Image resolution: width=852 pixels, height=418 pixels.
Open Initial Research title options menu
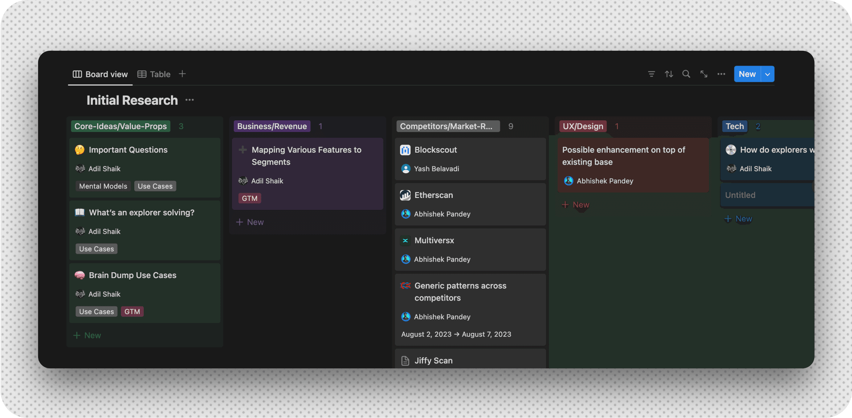(x=189, y=100)
